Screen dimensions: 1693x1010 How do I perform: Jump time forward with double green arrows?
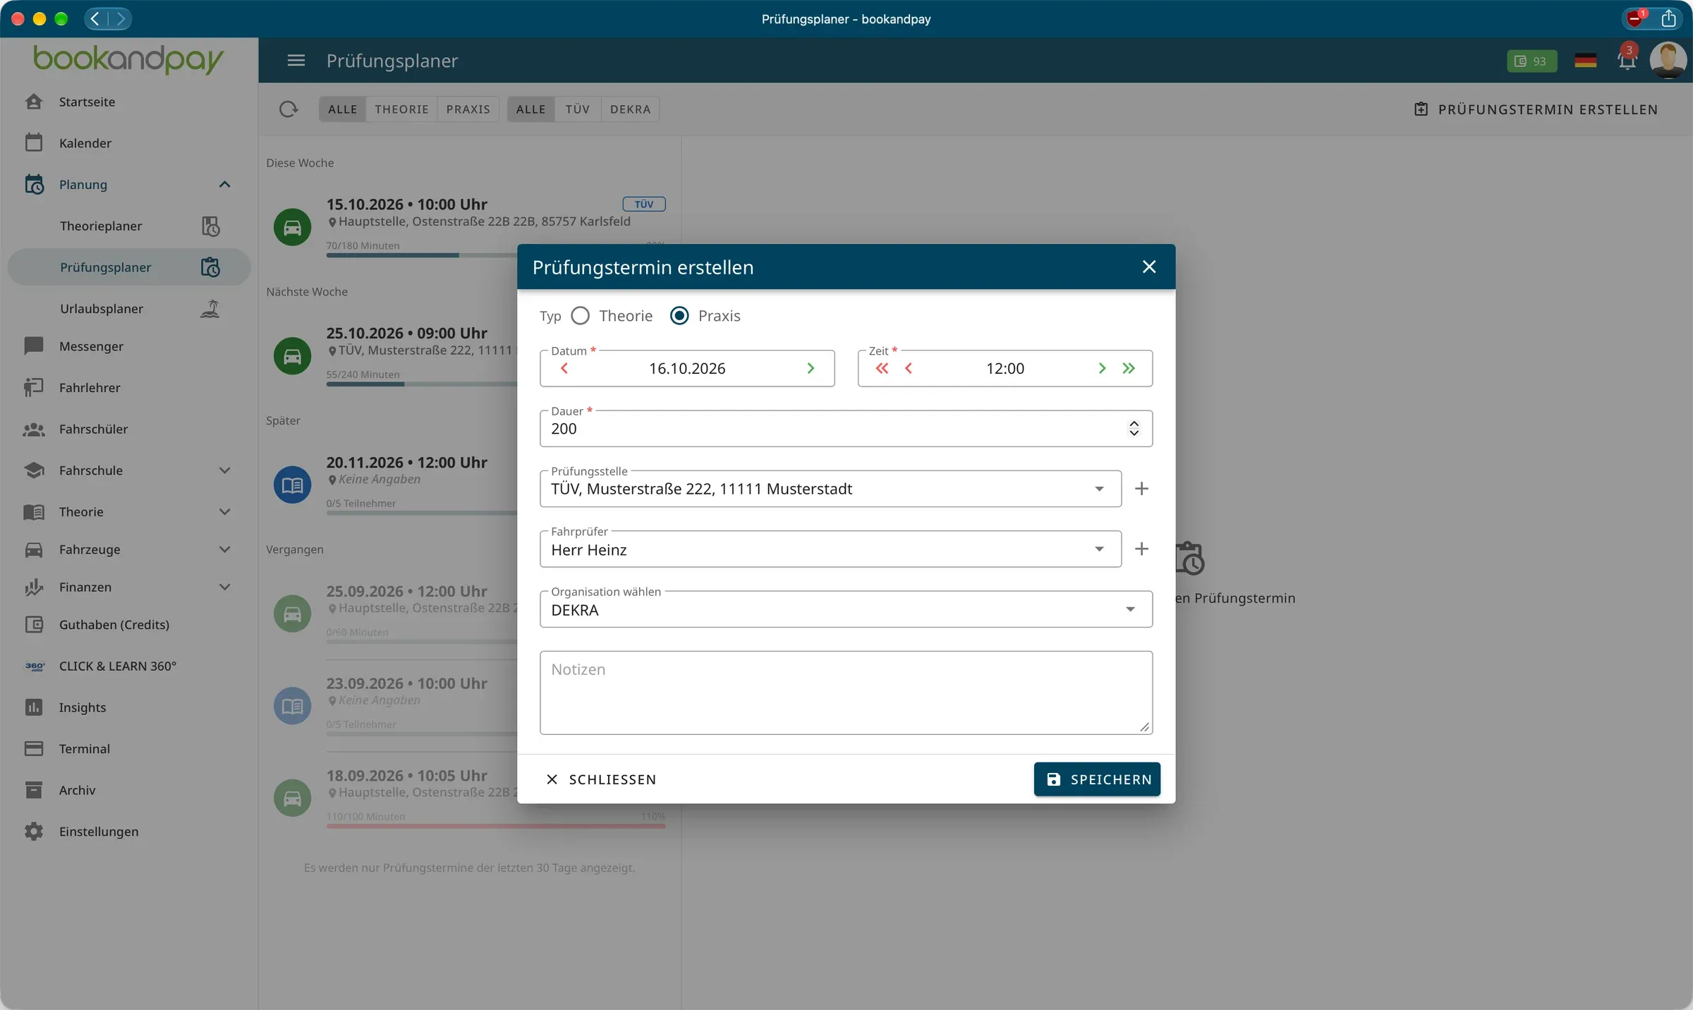[1129, 368]
